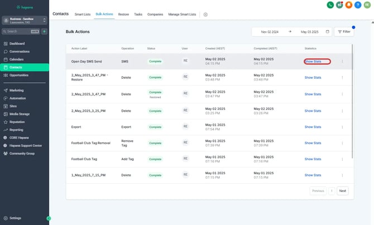Click the green quick-add plus button in sidebar

(x=44, y=31)
